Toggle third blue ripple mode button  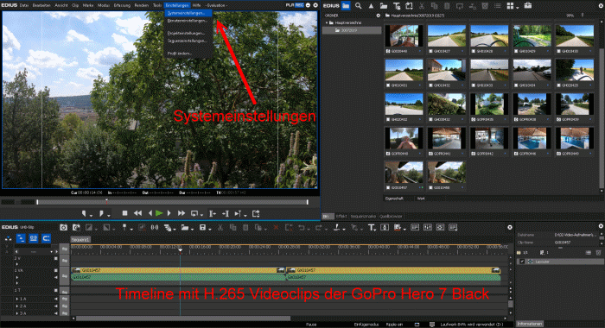tap(46, 238)
